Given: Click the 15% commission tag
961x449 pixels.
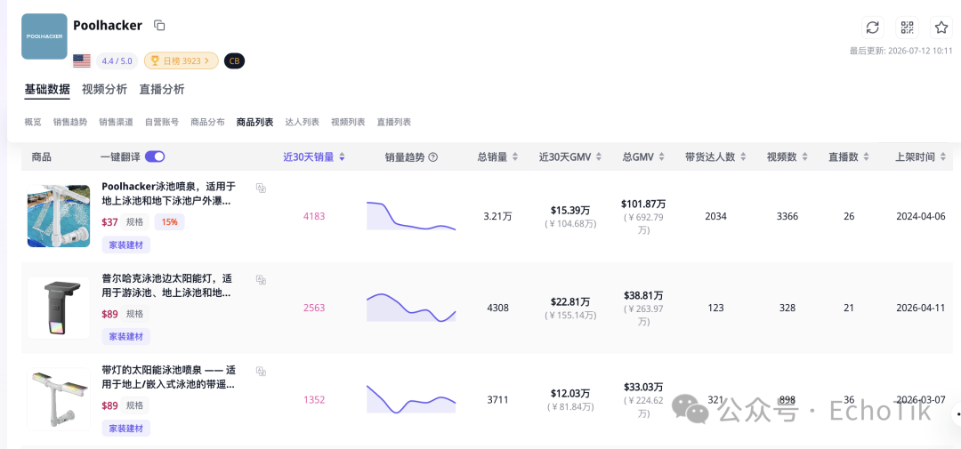Looking at the screenshot, I should point(169,221).
